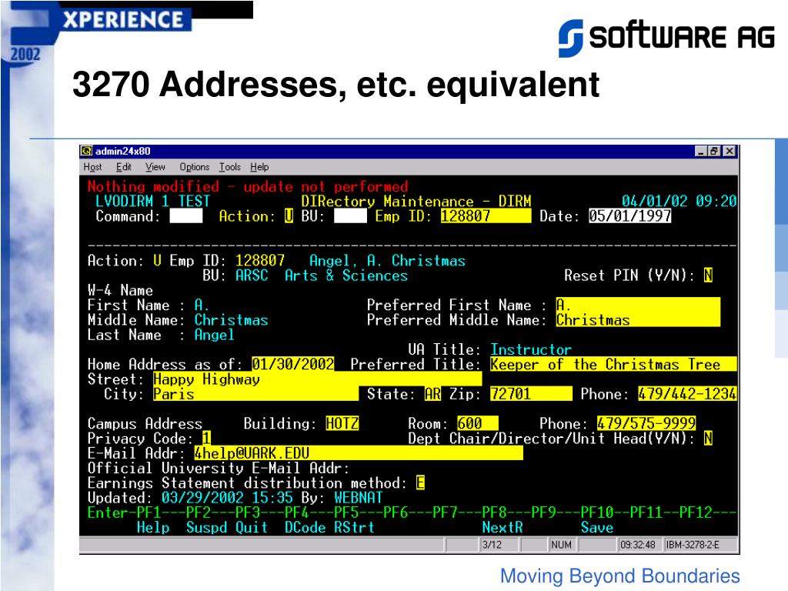This screenshot has width=788, height=591.
Task: Click the State field AR
Action: pos(432,393)
